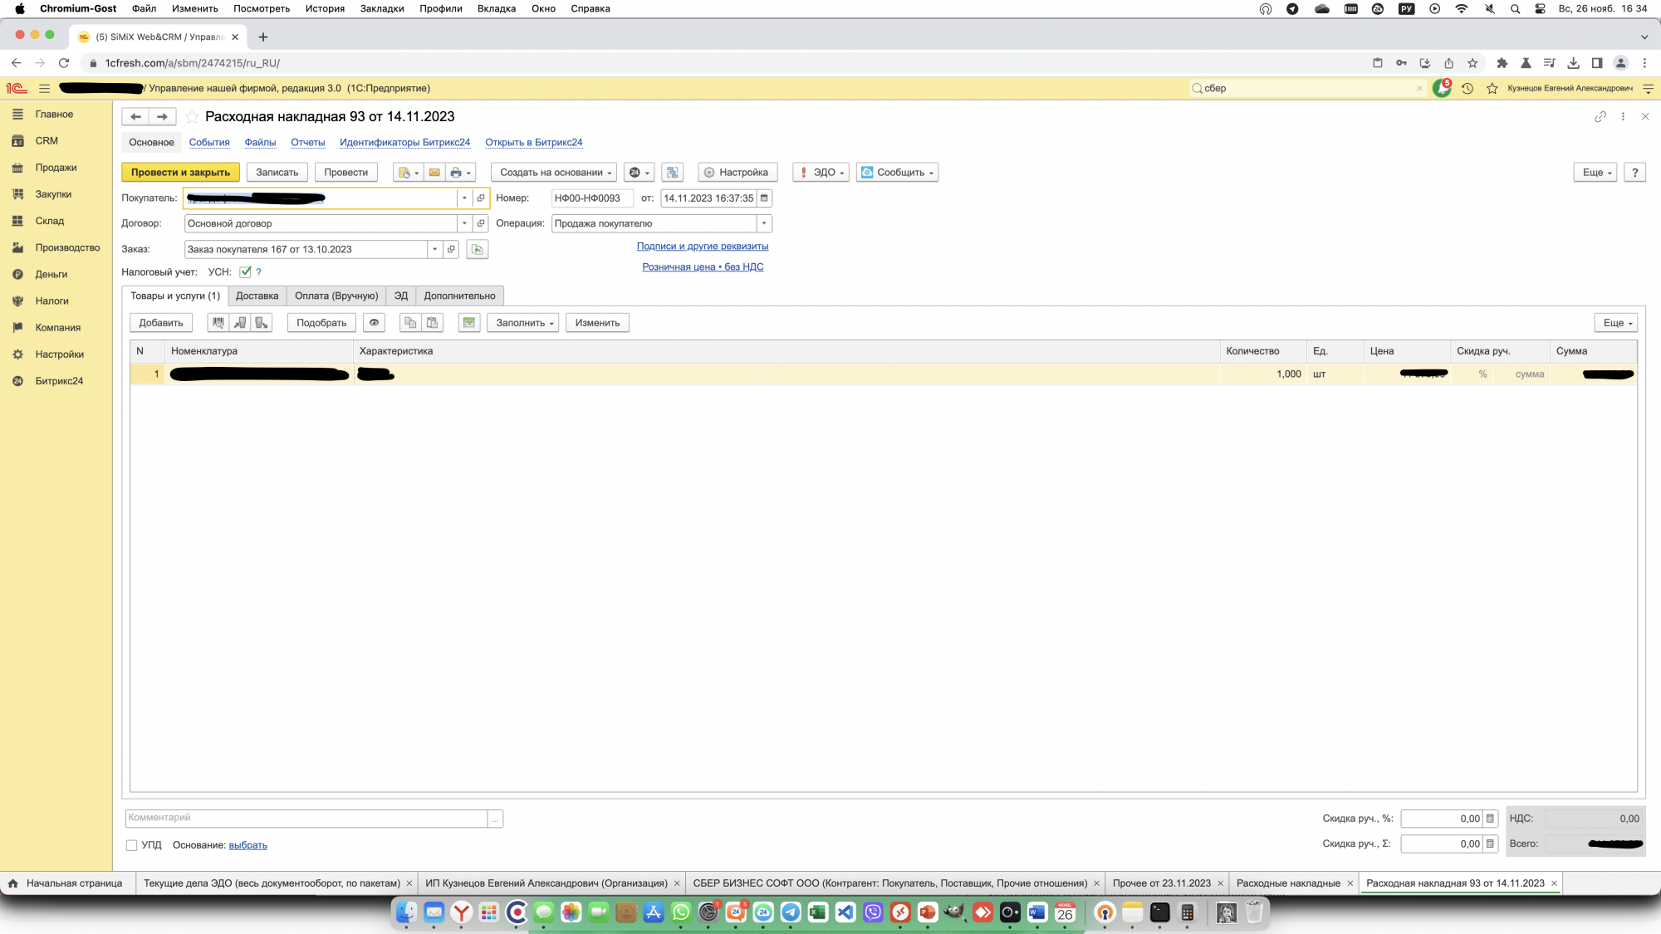Click the barcode scan icon in table toolbar

click(x=218, y=323)
